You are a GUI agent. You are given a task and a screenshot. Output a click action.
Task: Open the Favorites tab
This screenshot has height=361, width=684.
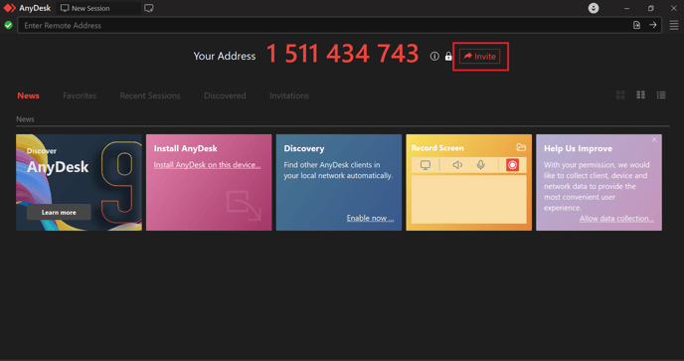point(80,95)
